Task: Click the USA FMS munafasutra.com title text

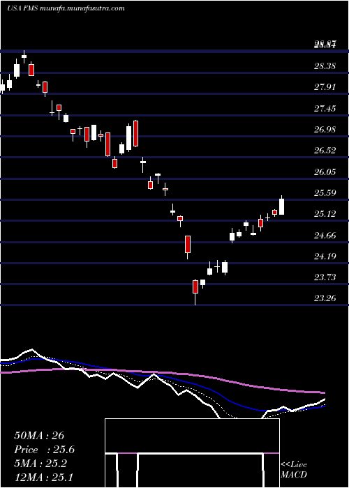Action: 66,8
